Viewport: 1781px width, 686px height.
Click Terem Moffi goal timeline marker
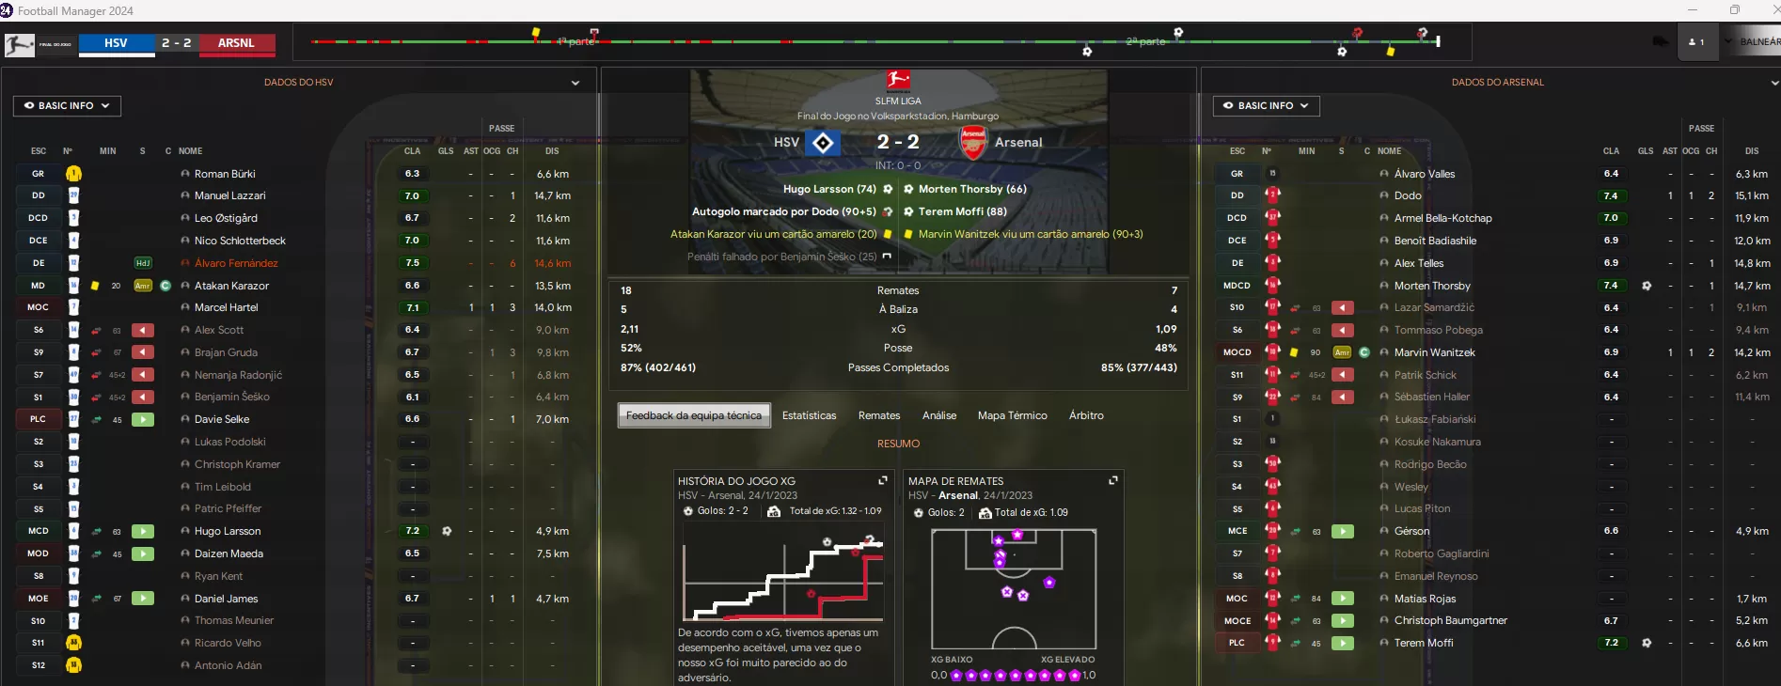(1341, 51)
